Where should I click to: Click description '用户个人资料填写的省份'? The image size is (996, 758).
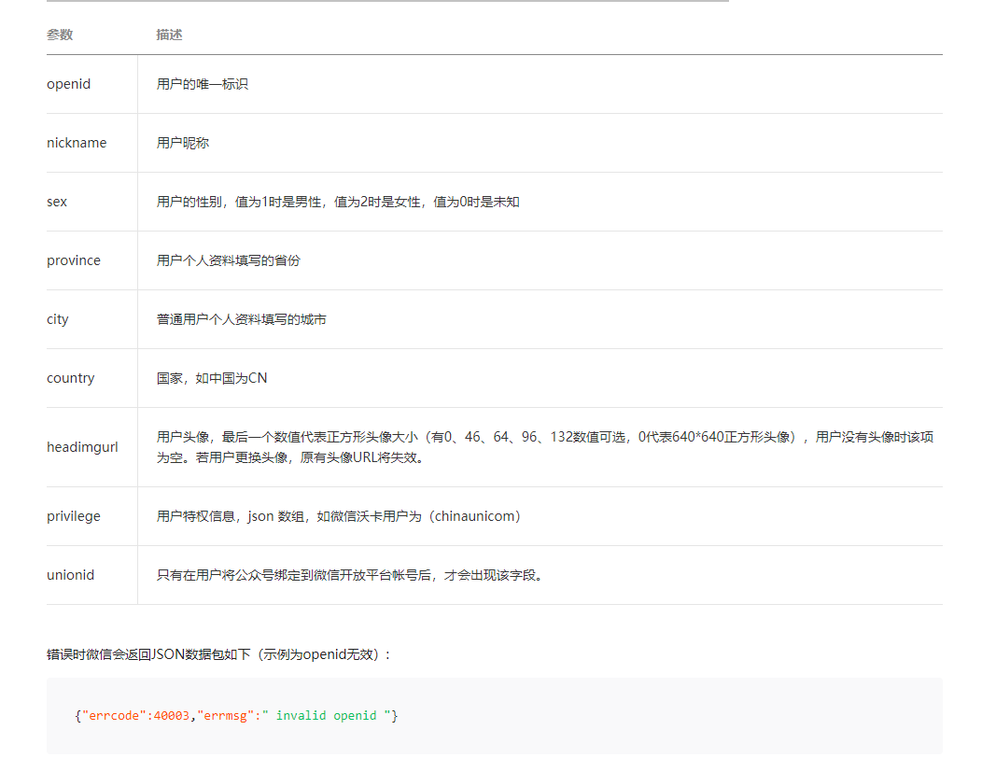228,260
